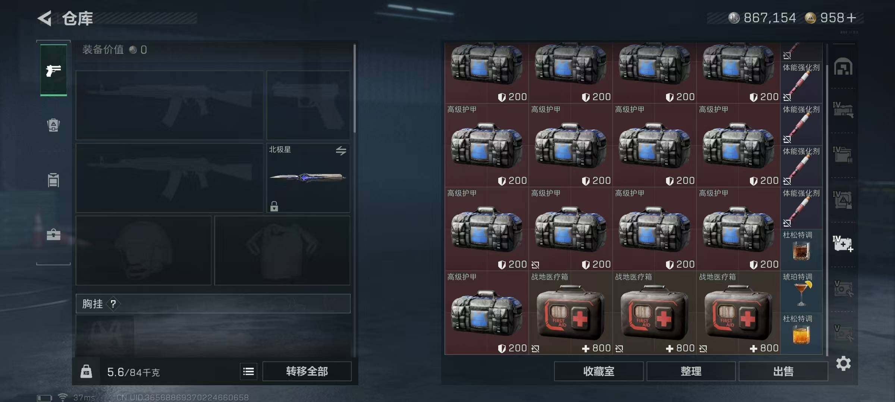Select the home stash icon in right sidebar
The image size is (895, 402).
click(843, 67)
